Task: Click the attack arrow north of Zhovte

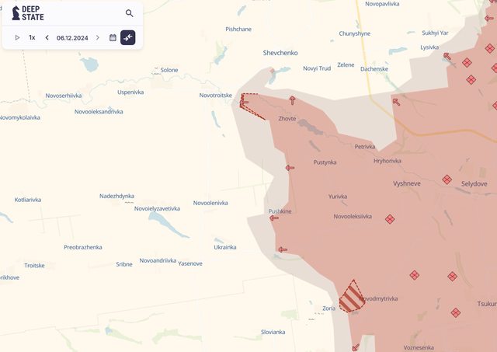Action: click(293, 100)
